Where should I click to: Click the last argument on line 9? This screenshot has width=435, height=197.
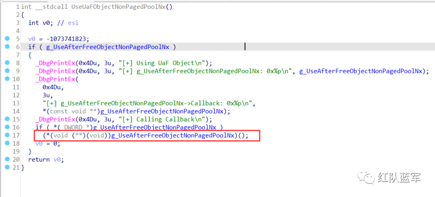[x=361, y=71]
